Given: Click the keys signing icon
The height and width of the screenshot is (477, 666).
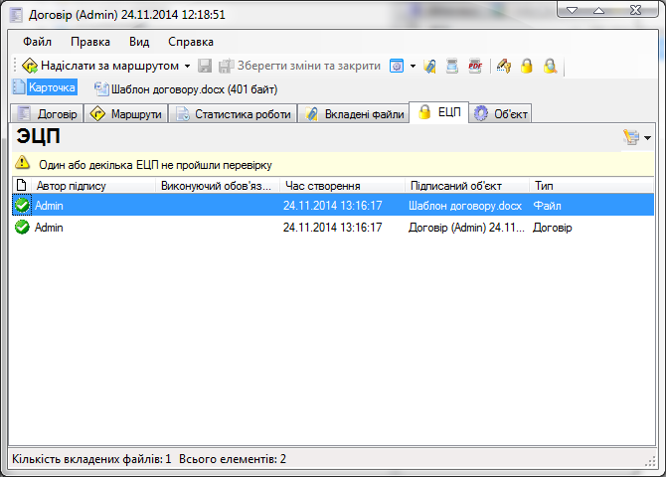Looking at the screenshot, I should coord(504,66).
